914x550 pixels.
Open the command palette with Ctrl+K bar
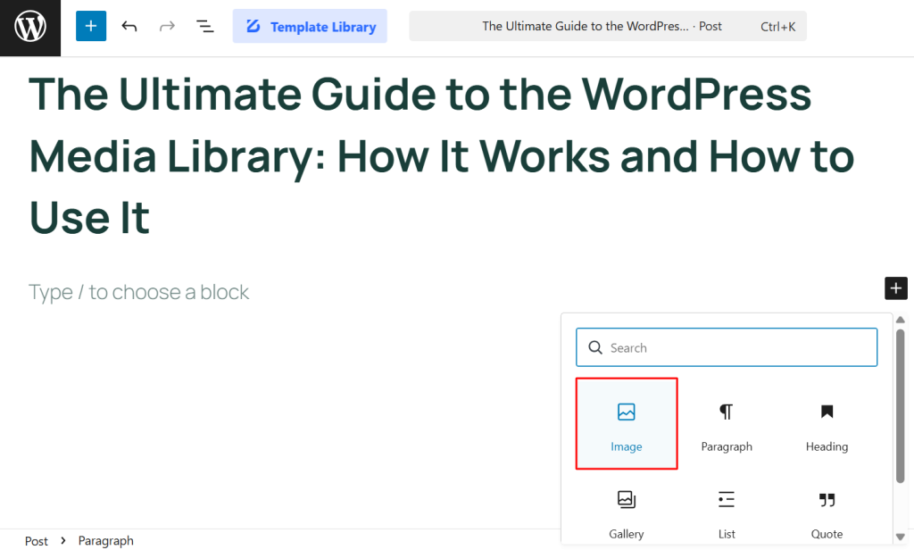[x=607, y=26]
